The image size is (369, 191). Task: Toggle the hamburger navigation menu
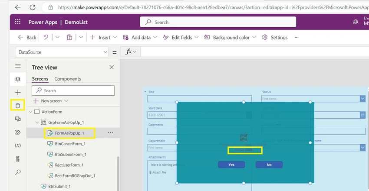pyautogui.click(x=18, y=66)
